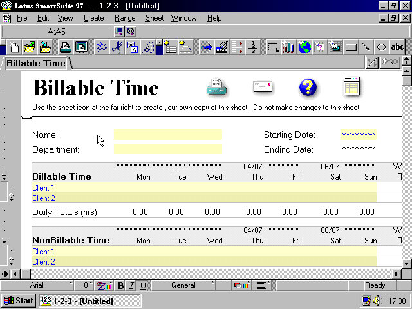The height and width of the screenshot is (309, 412).
Task: Open the font size 10 selector
Action: (85, 285)
